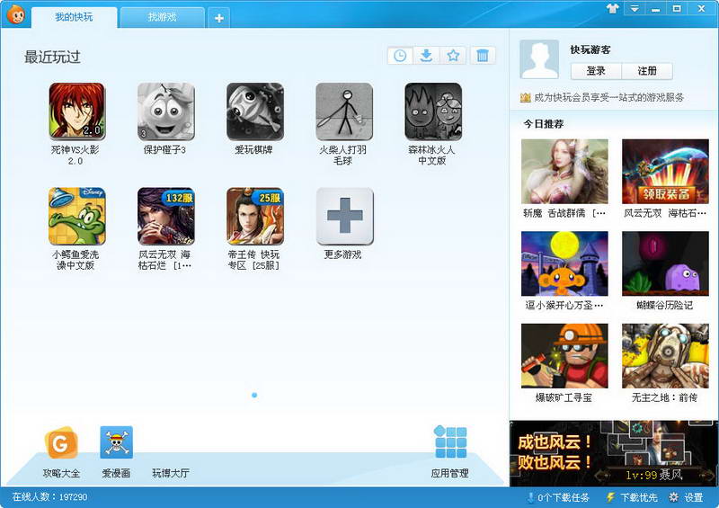Open 玩博大厅 link
Screen dimensions: 719x508
171,473
